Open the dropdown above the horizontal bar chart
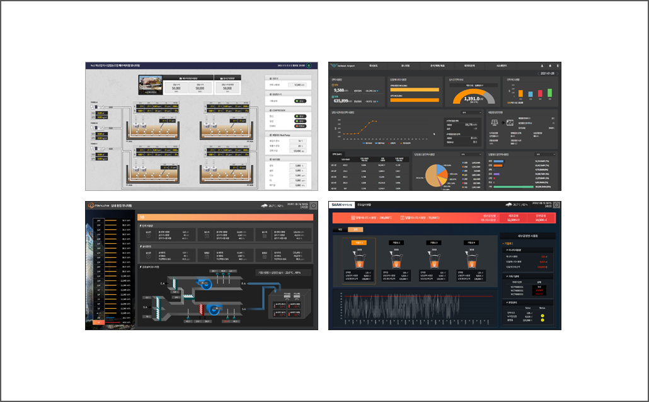Image resolution: width=649 pixels, height=402 pixels. coord(545,154)
